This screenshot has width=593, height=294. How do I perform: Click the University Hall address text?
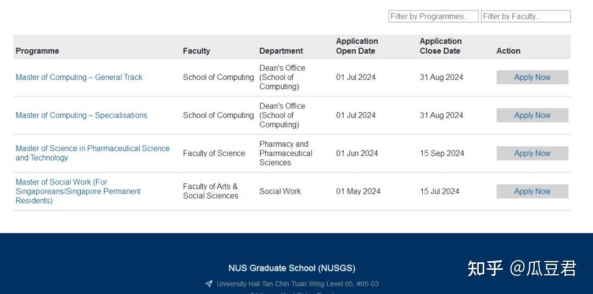[x=298, y=284]
